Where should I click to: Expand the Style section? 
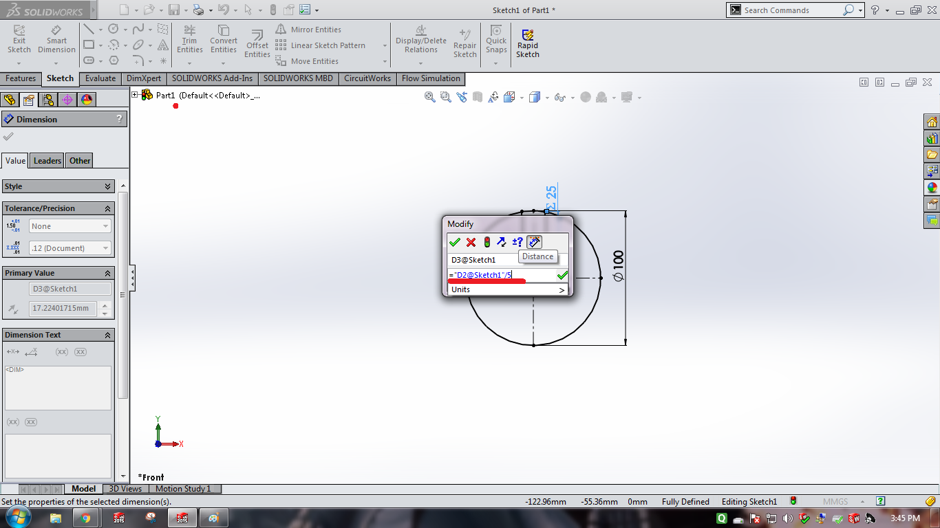click(x=108, y=186)
